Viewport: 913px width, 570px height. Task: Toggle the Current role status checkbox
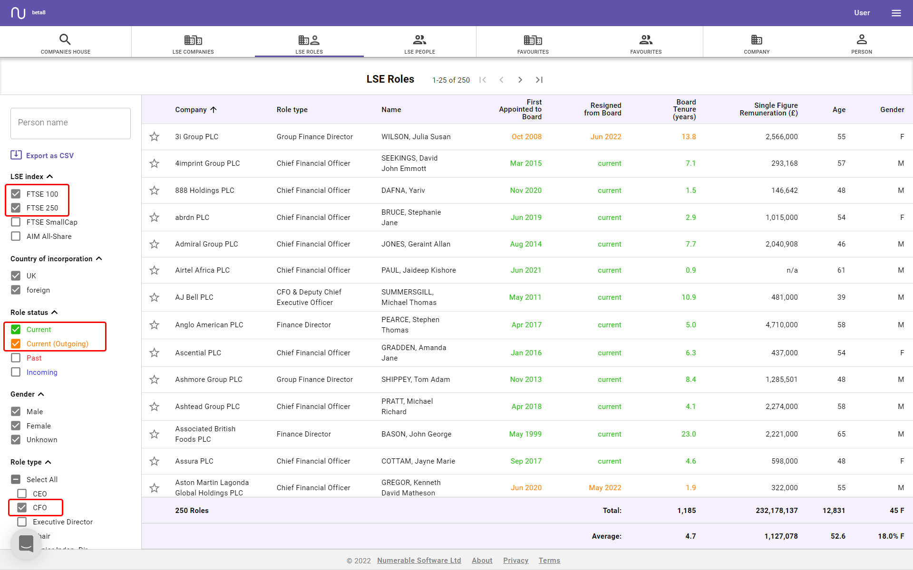(x=16, y=329)
